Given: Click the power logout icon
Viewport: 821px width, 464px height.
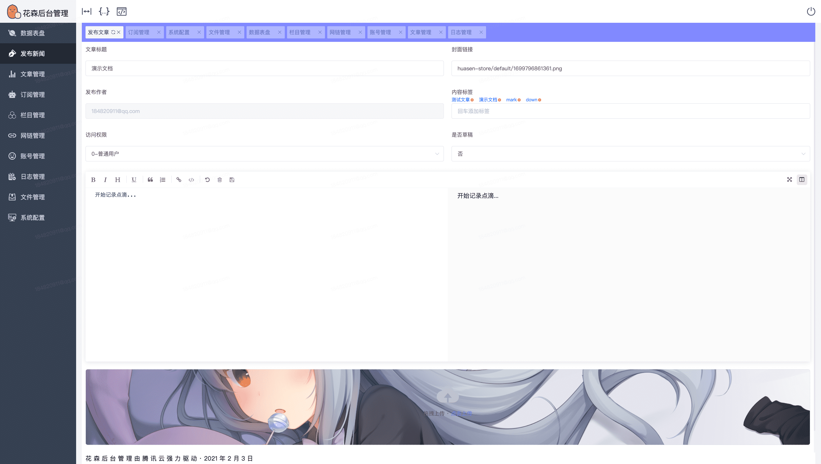Looking at the screenshot, I should [x=811, y=11].
